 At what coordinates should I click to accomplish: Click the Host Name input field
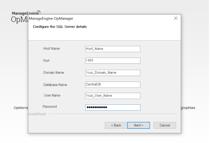tap(113, 49)
